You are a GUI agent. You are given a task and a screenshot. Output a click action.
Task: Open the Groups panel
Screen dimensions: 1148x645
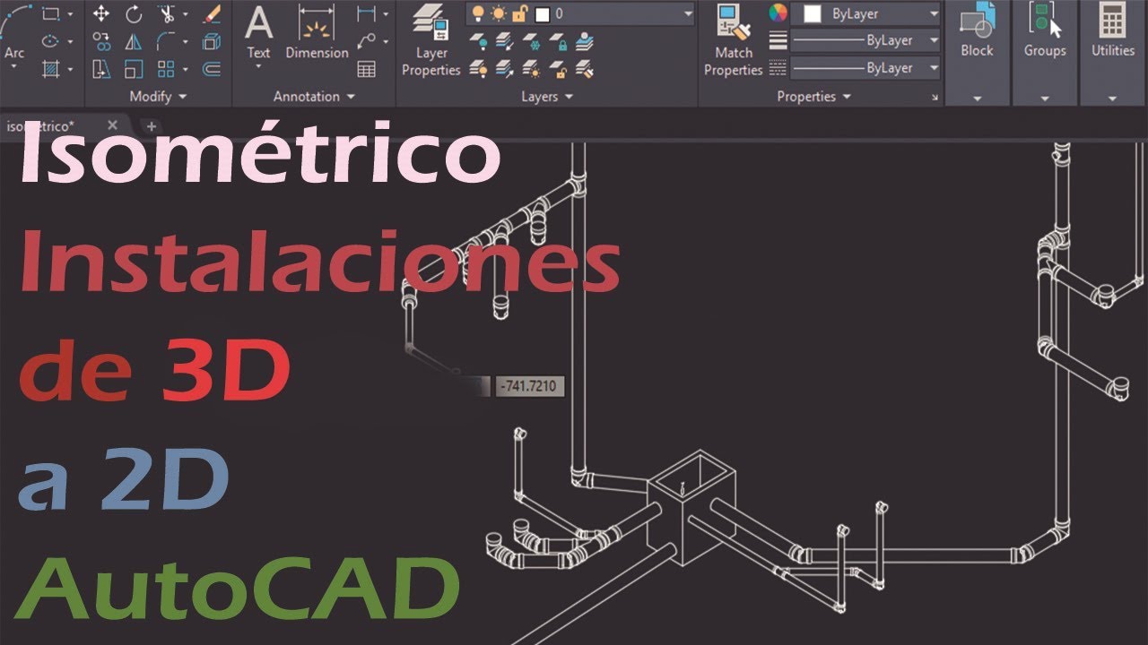[x=1045, y=52]
